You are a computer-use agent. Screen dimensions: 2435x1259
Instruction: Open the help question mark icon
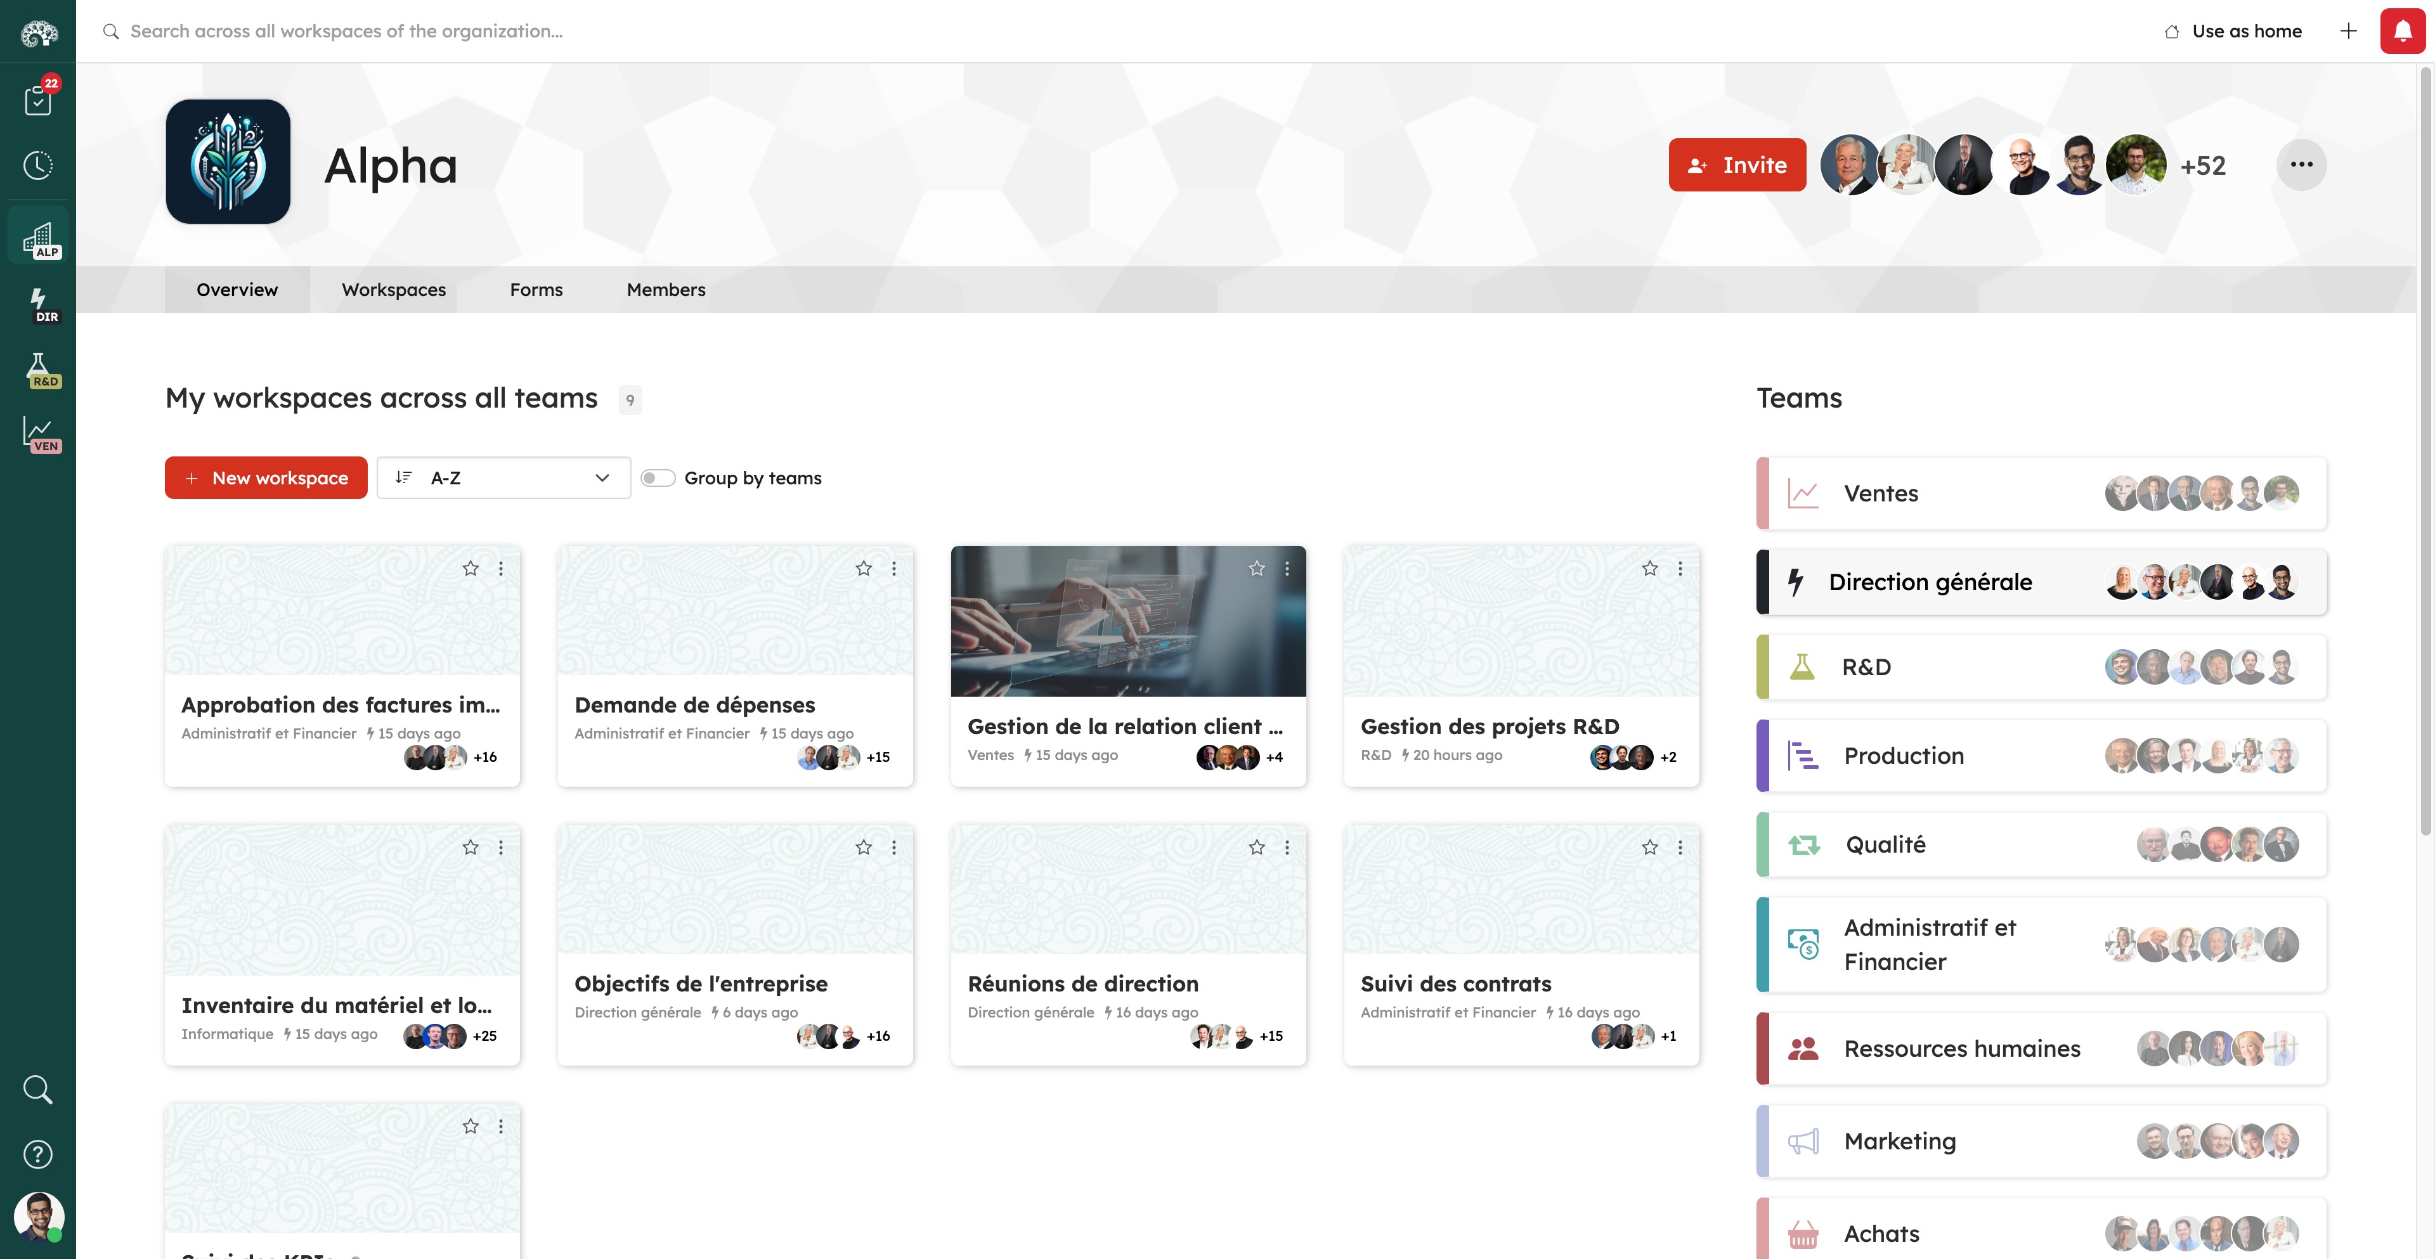[38, 1154]
